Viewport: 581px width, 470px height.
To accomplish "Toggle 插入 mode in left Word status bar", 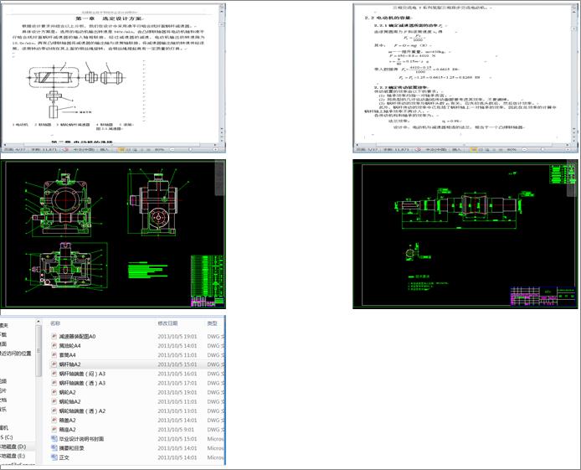I will click(x=105, y=149).
